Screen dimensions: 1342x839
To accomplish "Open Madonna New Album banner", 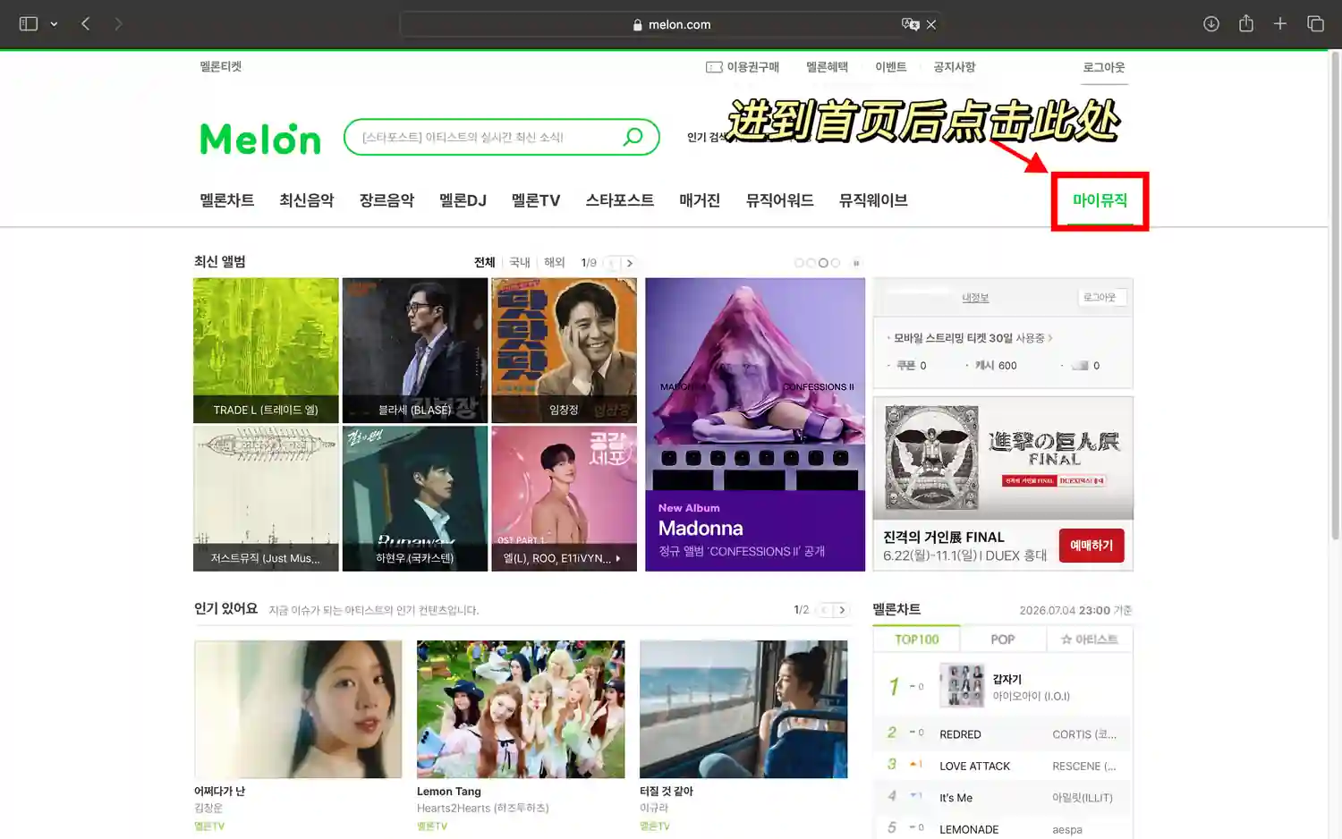I will coord(755,424).
